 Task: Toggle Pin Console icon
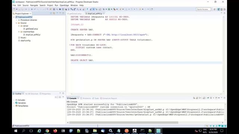pyautogui.click(x=208, y=98)
